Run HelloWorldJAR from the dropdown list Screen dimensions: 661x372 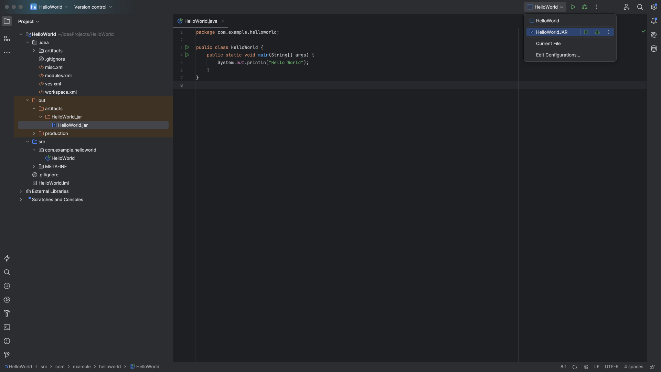586,32
